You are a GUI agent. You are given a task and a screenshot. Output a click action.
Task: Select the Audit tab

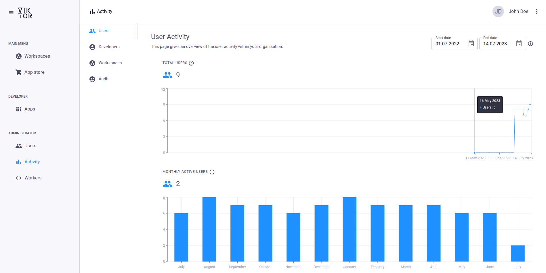tap(103, 79)
